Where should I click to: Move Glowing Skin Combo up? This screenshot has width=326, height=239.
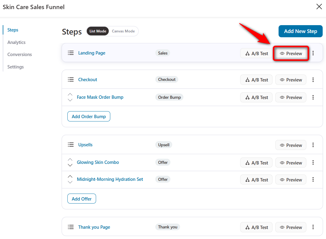(x=70, y=160)
